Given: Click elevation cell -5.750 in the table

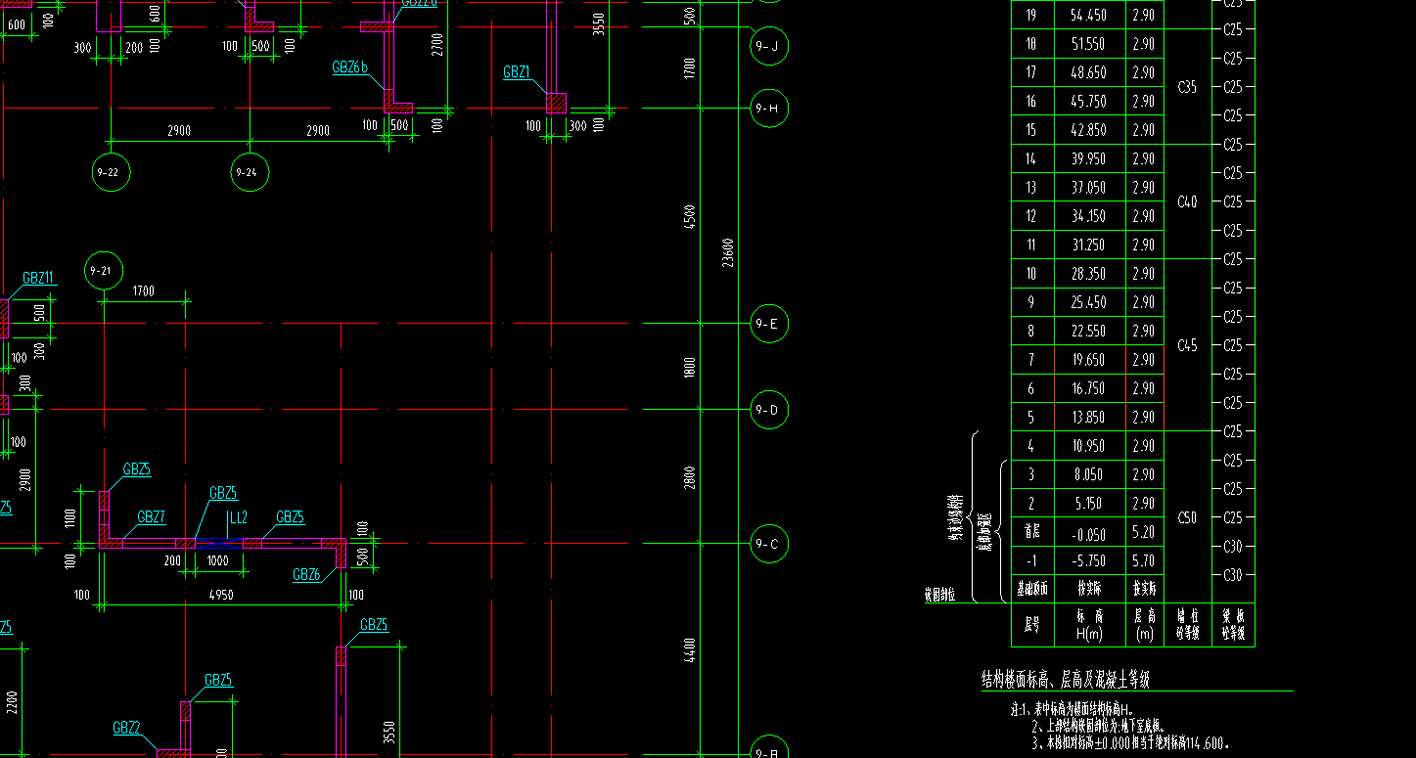Looking at the screenshot, I should point(1089,560).
